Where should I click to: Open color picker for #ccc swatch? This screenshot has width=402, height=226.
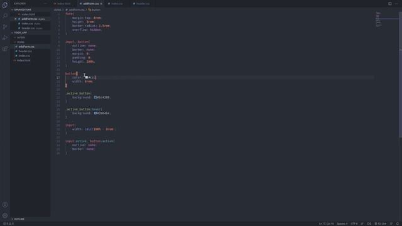pyautogui.click(x=87, y=77)
